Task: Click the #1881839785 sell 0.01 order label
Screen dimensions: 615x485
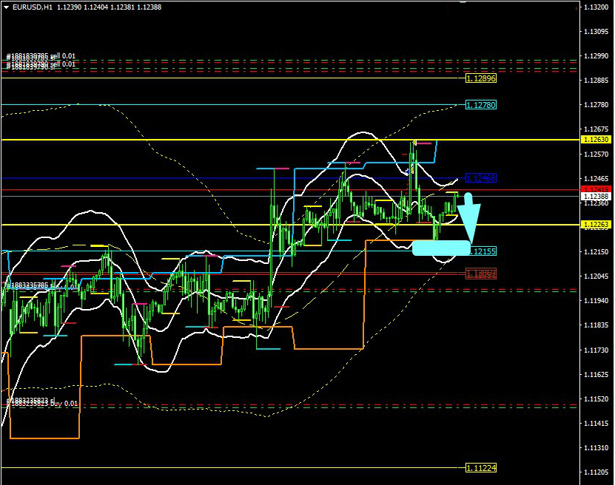Action: click(41, 56)
